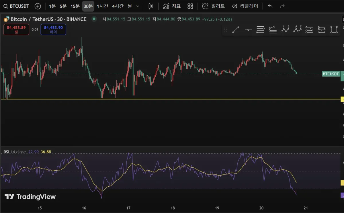The image size is (344, 213).
Task: Switch to the 4시간 timeframe
Action: coord(118,6)
